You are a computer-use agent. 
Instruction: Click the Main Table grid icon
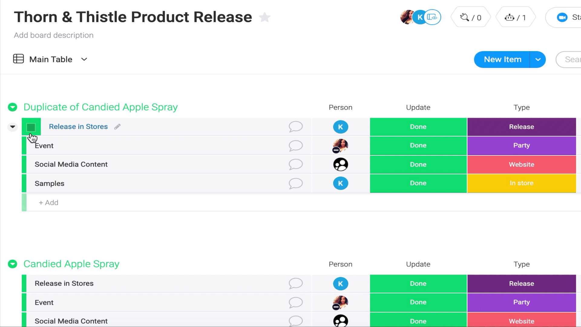tap(18, 59)
